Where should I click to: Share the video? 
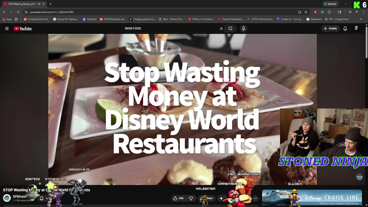click(206, 198)
